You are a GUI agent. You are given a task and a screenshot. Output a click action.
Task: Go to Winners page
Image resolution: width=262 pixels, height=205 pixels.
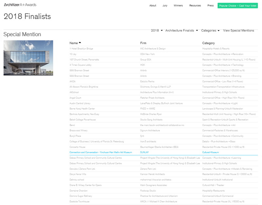pyautogui.click(x=178, y=6)
